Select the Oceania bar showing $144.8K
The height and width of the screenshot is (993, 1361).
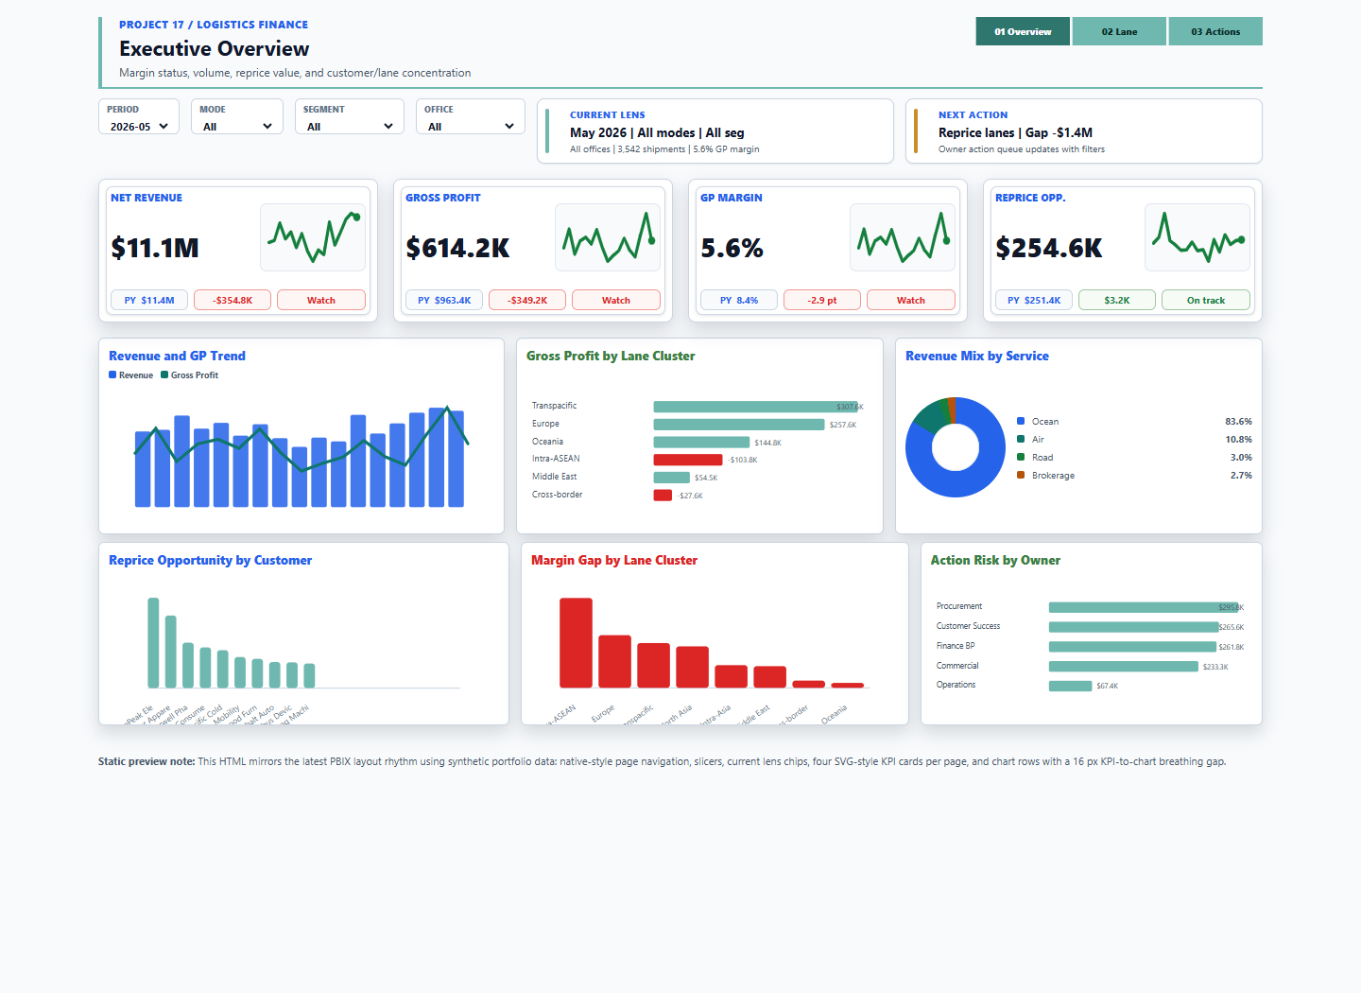[x=701, y=442]
